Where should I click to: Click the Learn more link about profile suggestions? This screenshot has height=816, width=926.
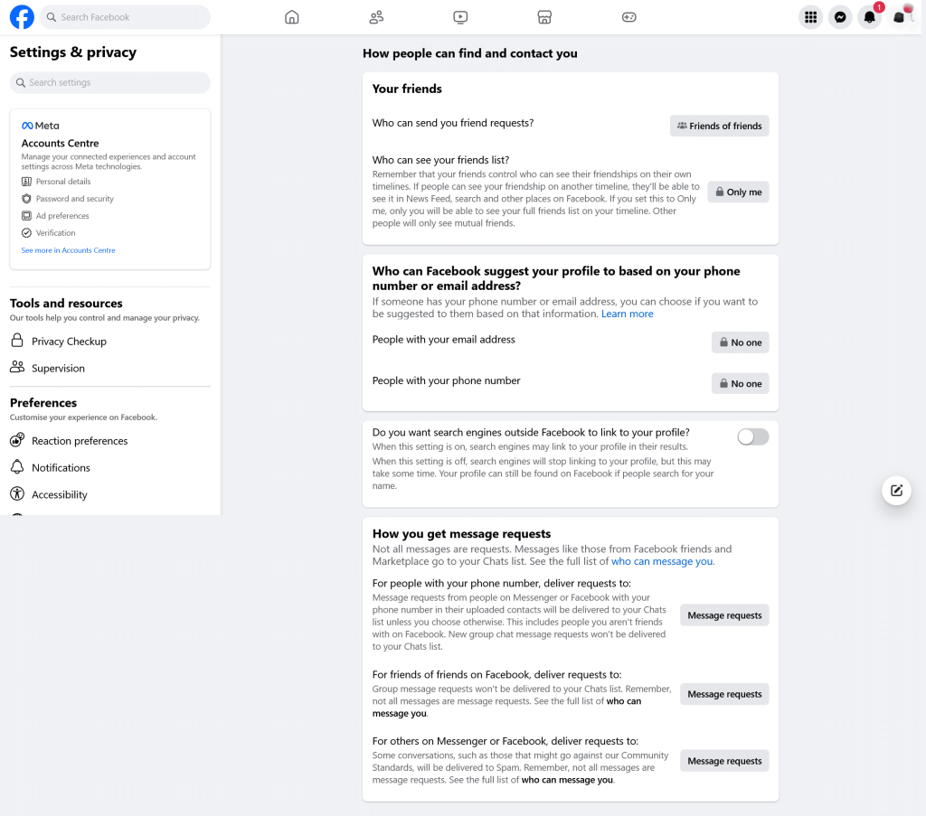(x=627, y=314)
